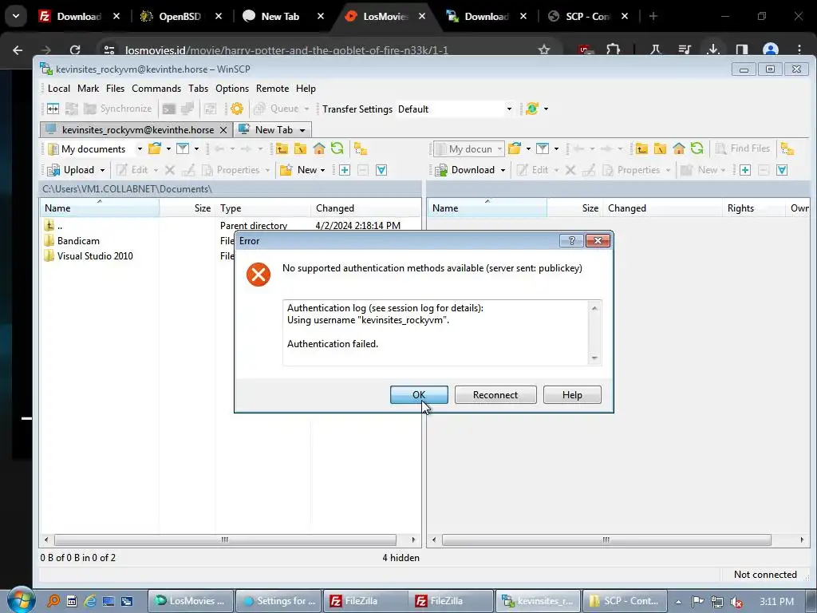This screenshot has height=613, width=817.
Task: Click the local select-all checkmark icon
Action: coord(381,170)
